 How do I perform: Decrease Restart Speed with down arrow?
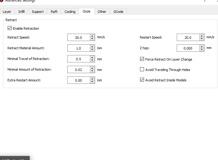pyautogui.click(x=201, y=39)
